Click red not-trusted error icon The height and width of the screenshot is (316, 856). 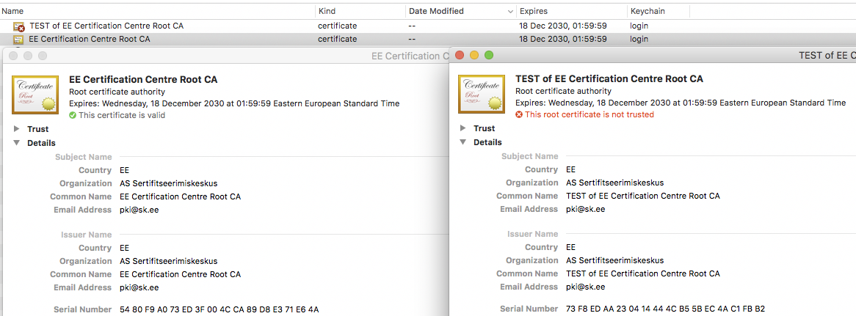519,114
